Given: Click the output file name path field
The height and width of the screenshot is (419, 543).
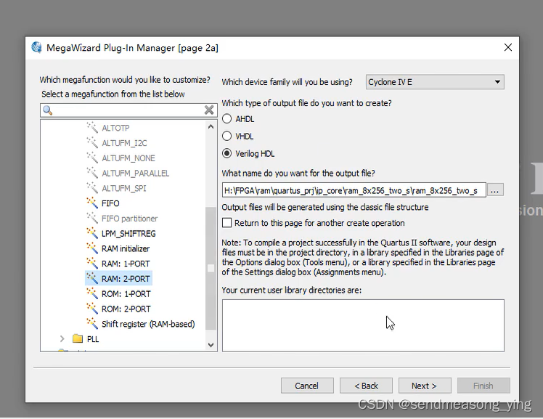Looking at the screenshot, I should click(x=354, y=190).
